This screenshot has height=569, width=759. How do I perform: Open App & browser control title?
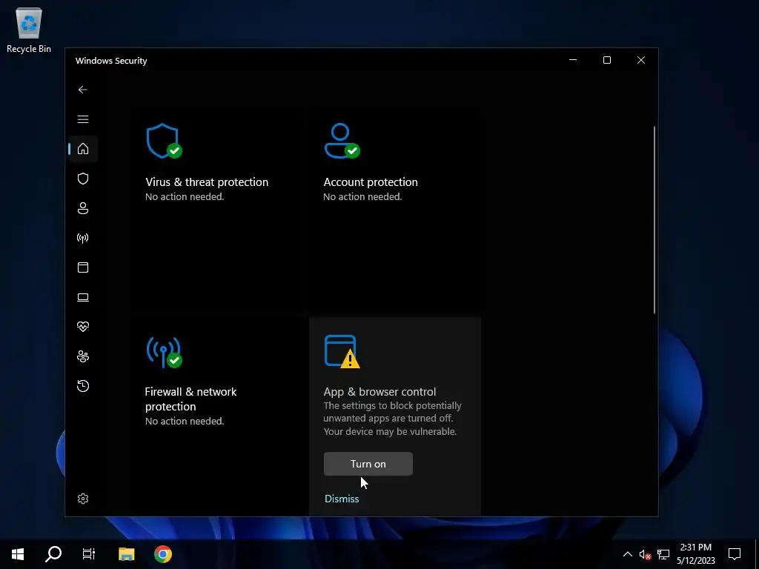click(x=379, y=391)
